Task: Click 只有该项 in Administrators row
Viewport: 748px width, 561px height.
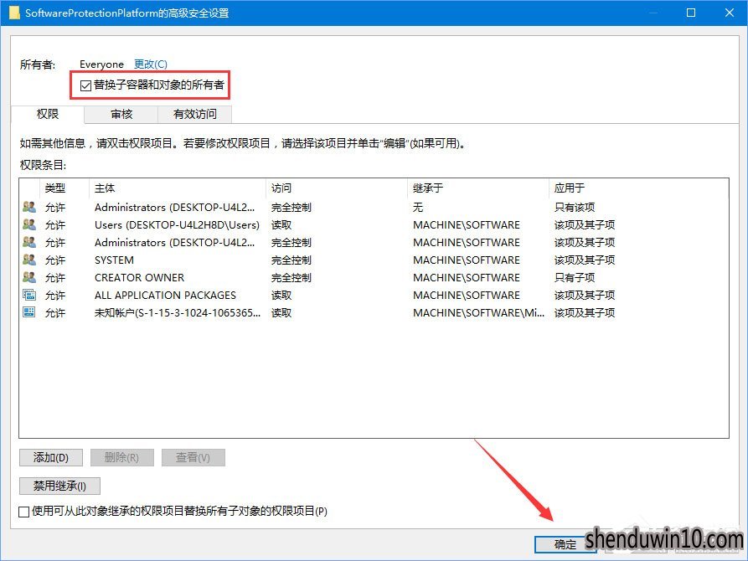Action: pos(575,207)
